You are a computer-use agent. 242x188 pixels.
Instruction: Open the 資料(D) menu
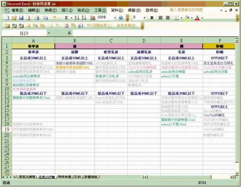tap(117, 10)
